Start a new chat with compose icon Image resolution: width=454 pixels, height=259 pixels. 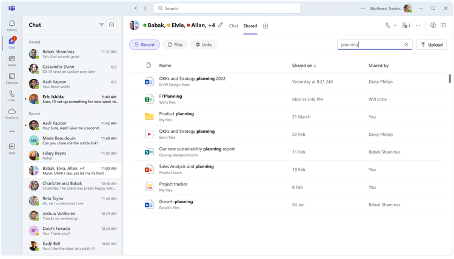(x=112, y=25)
